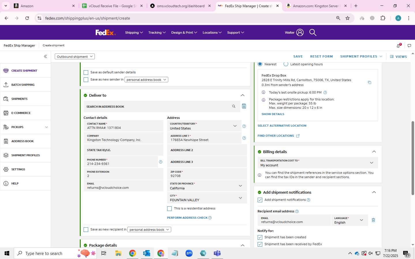The image size is (415, 259).
Task: Show help for recipient email address
Action: pos(297,211)
